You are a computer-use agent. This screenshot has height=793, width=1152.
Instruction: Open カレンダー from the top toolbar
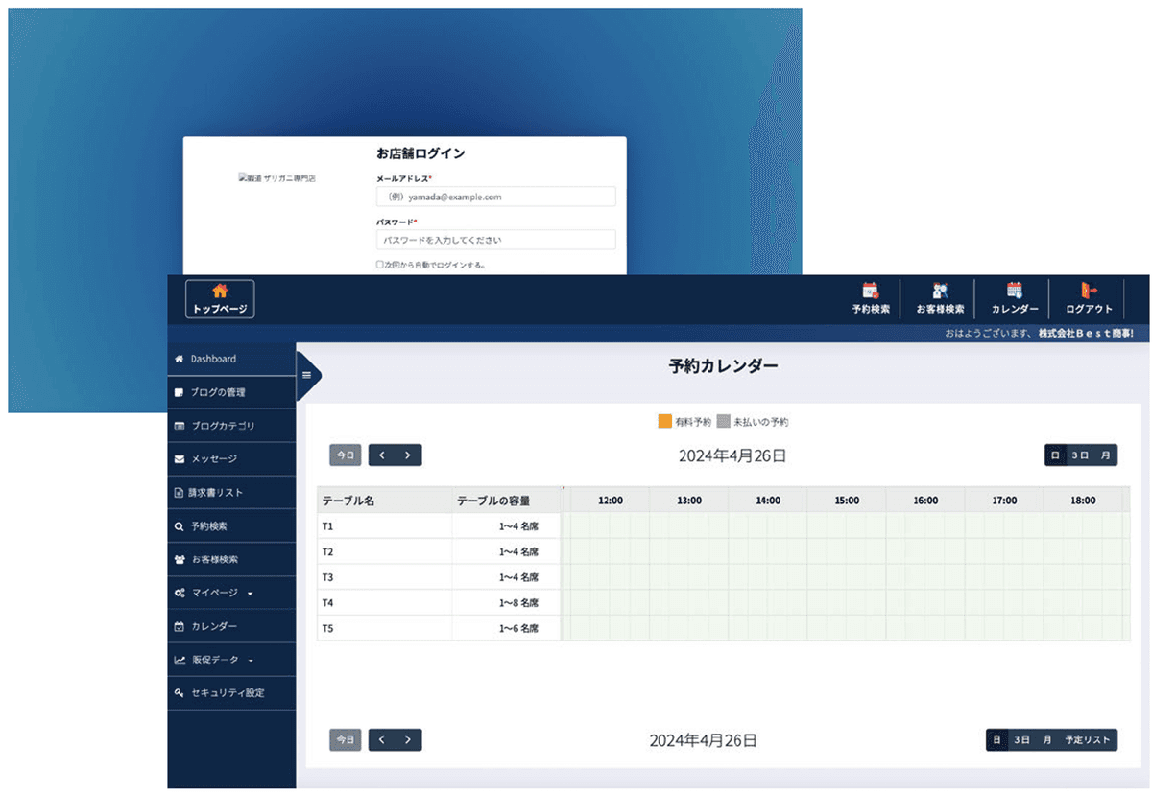point(1015,298)
